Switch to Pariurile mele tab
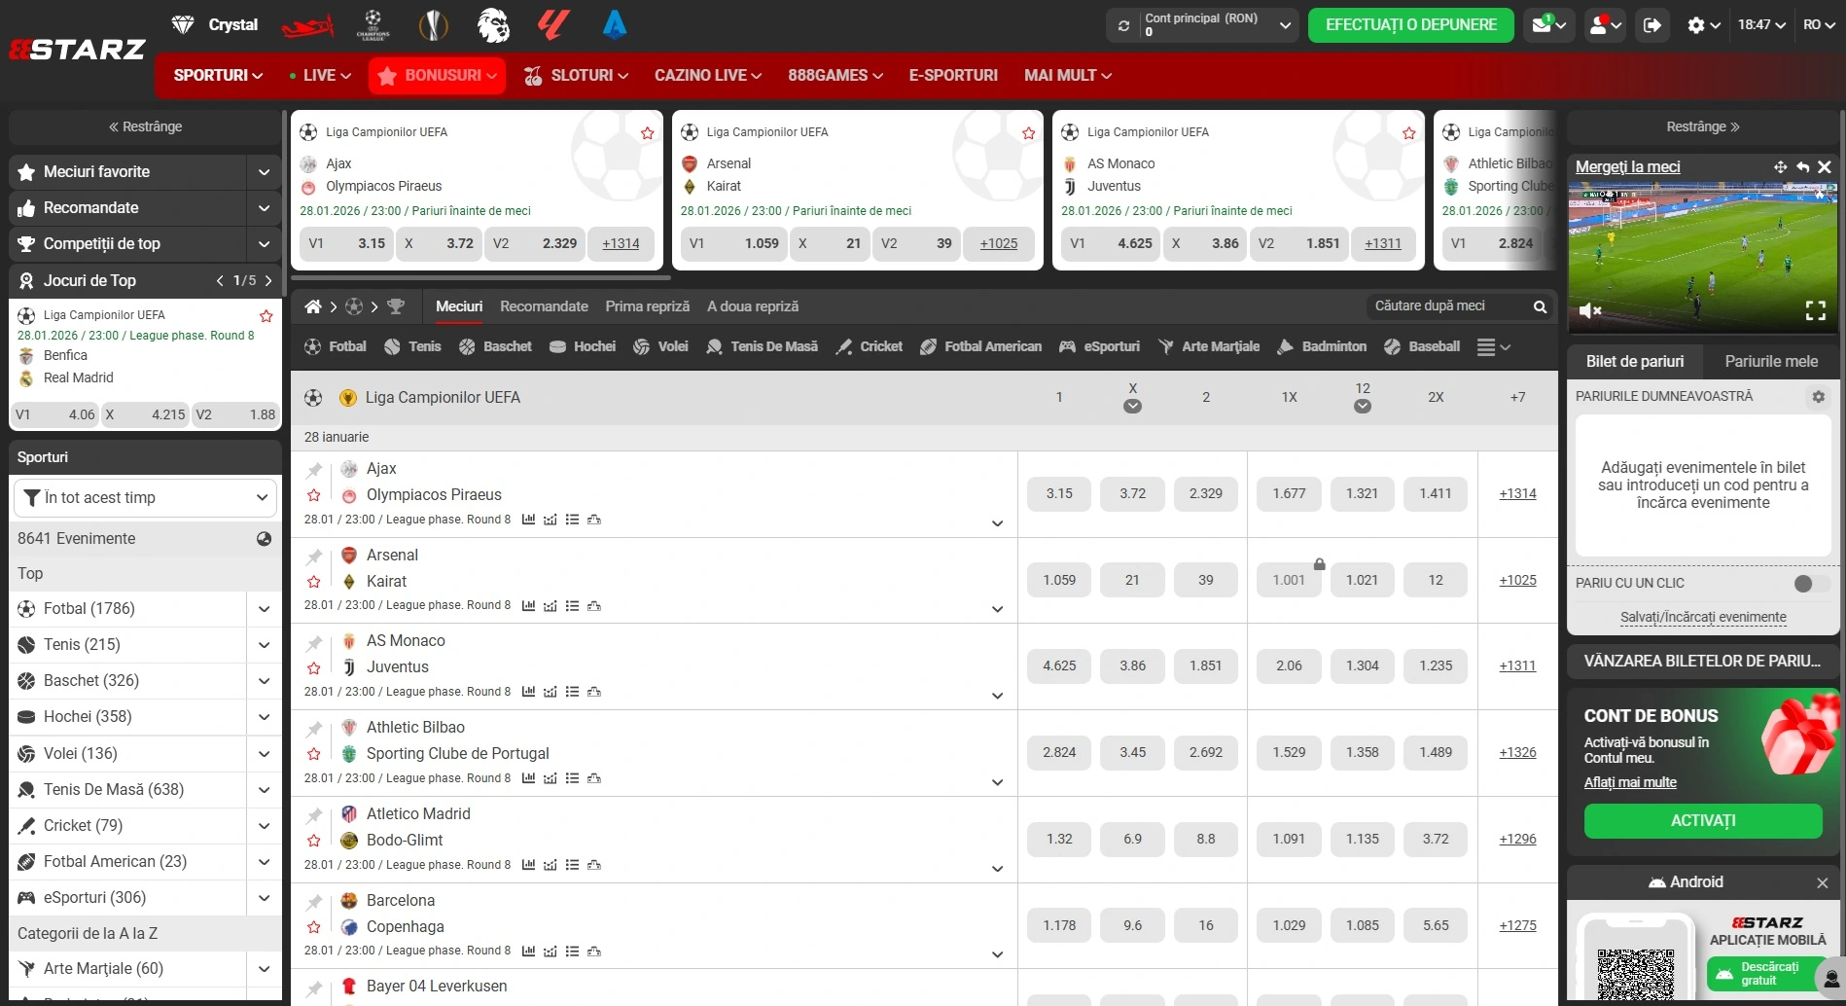Screen dimensions: 1846x1006 click(1770, 361)
